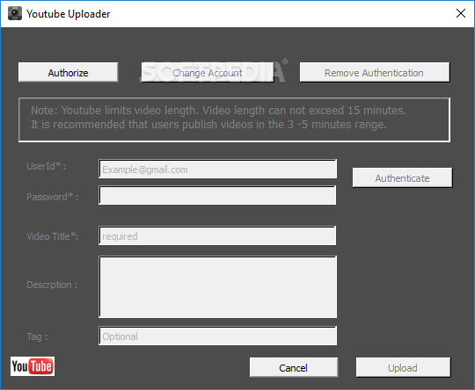This screenshot has height=390, width=475.
Task: Click the Authorize button
Action: coord(68,72)
